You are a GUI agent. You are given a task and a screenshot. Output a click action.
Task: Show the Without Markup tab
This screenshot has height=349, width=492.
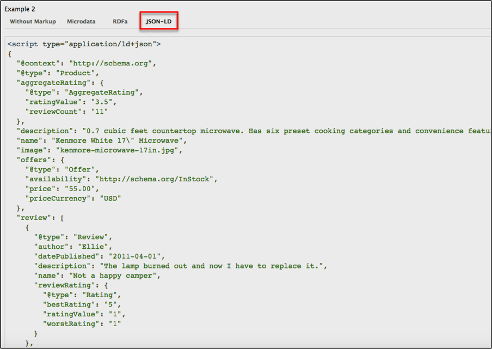coord(33,21)
